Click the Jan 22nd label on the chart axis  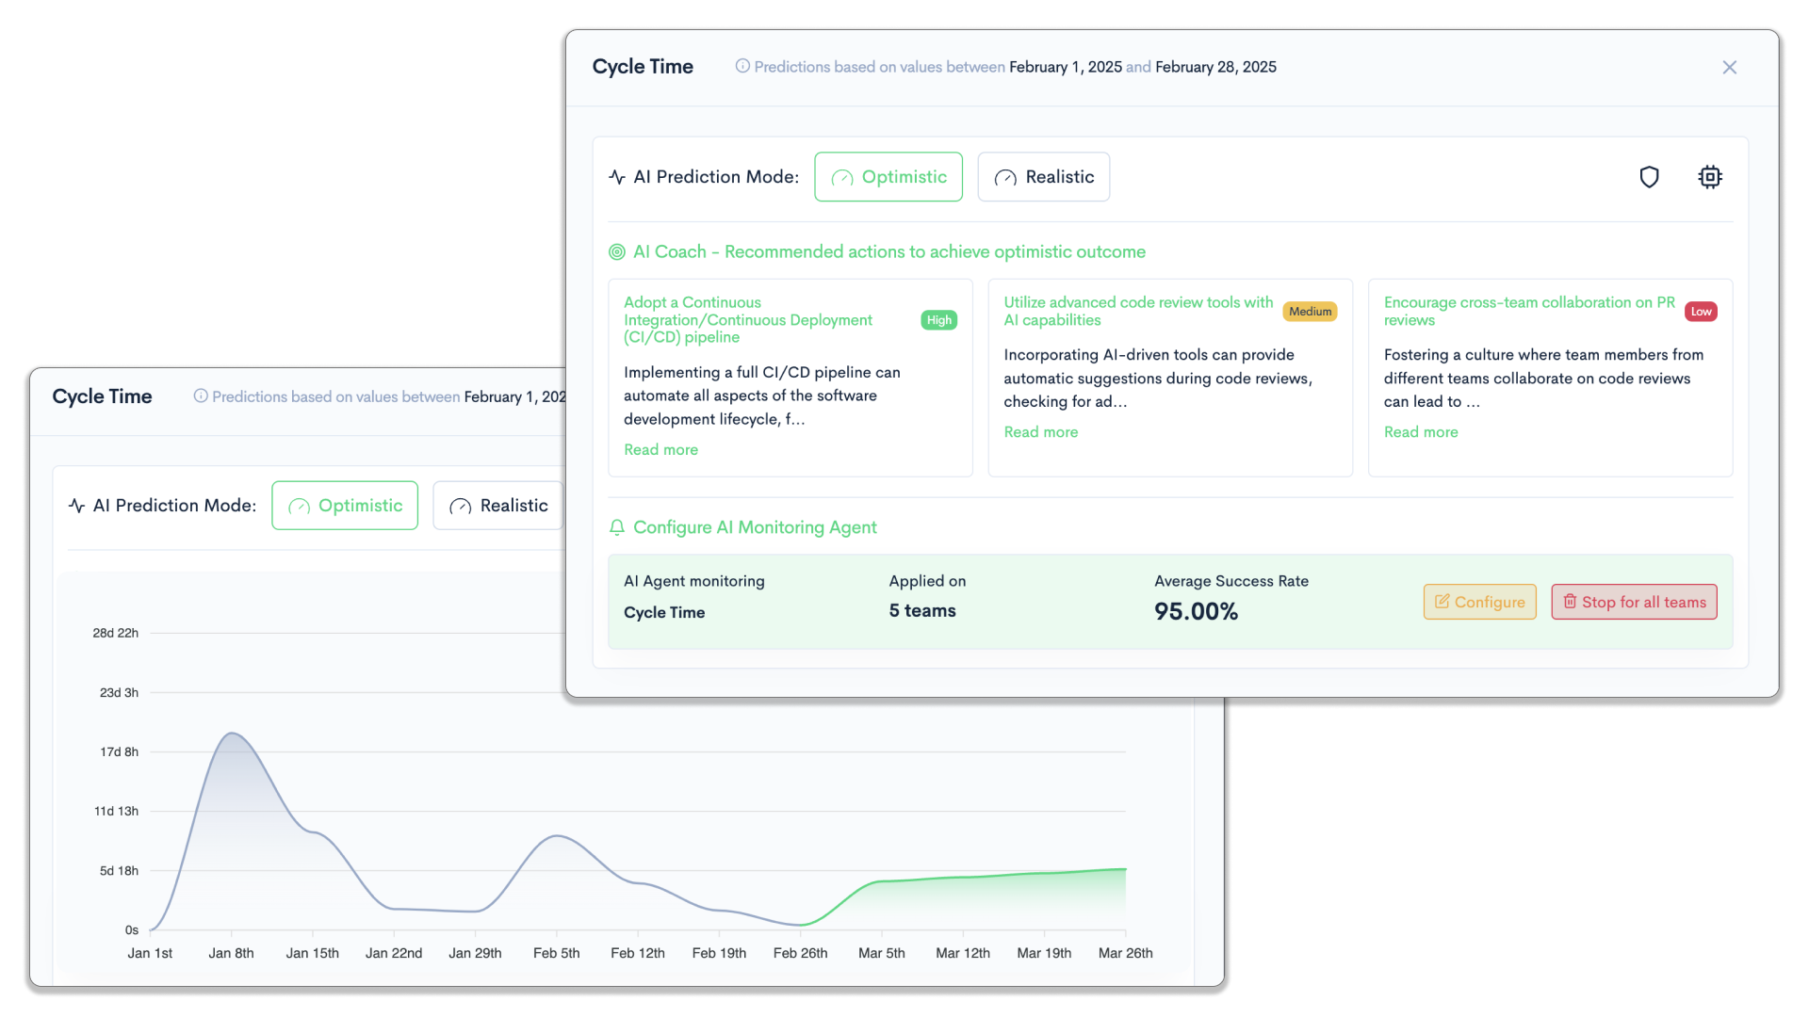point(394,953)
